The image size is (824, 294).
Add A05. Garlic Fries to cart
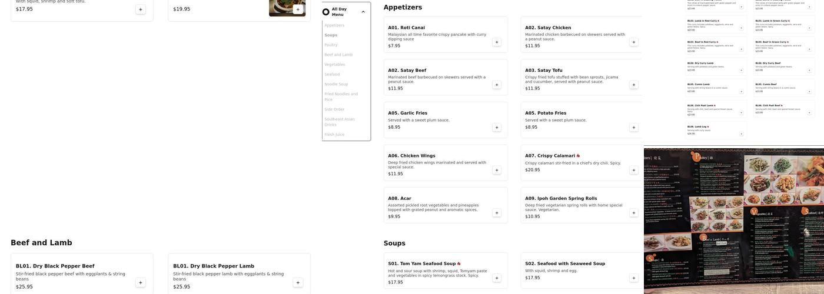coord(496,128)
